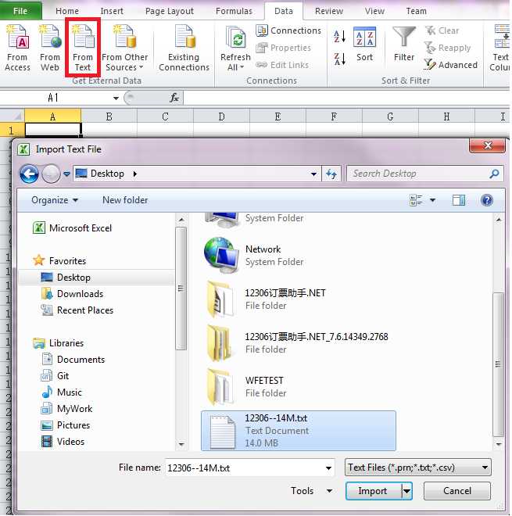The width and height of the screenshot is (512, 516).
Task: Click the Advanced filter option
Action: [x=450, y=65]
